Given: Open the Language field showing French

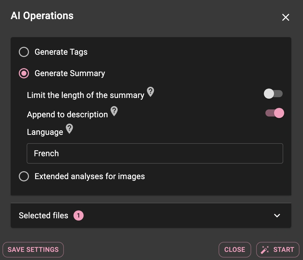Looking at the screenshot, I should point(155,153).
